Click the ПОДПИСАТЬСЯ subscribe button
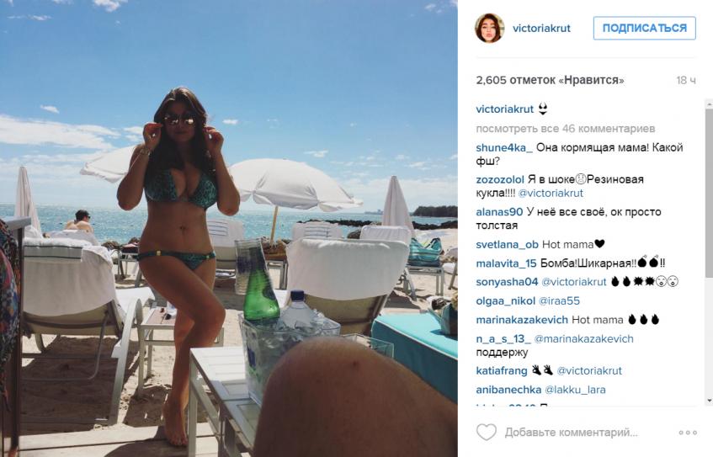 [644, 28]
